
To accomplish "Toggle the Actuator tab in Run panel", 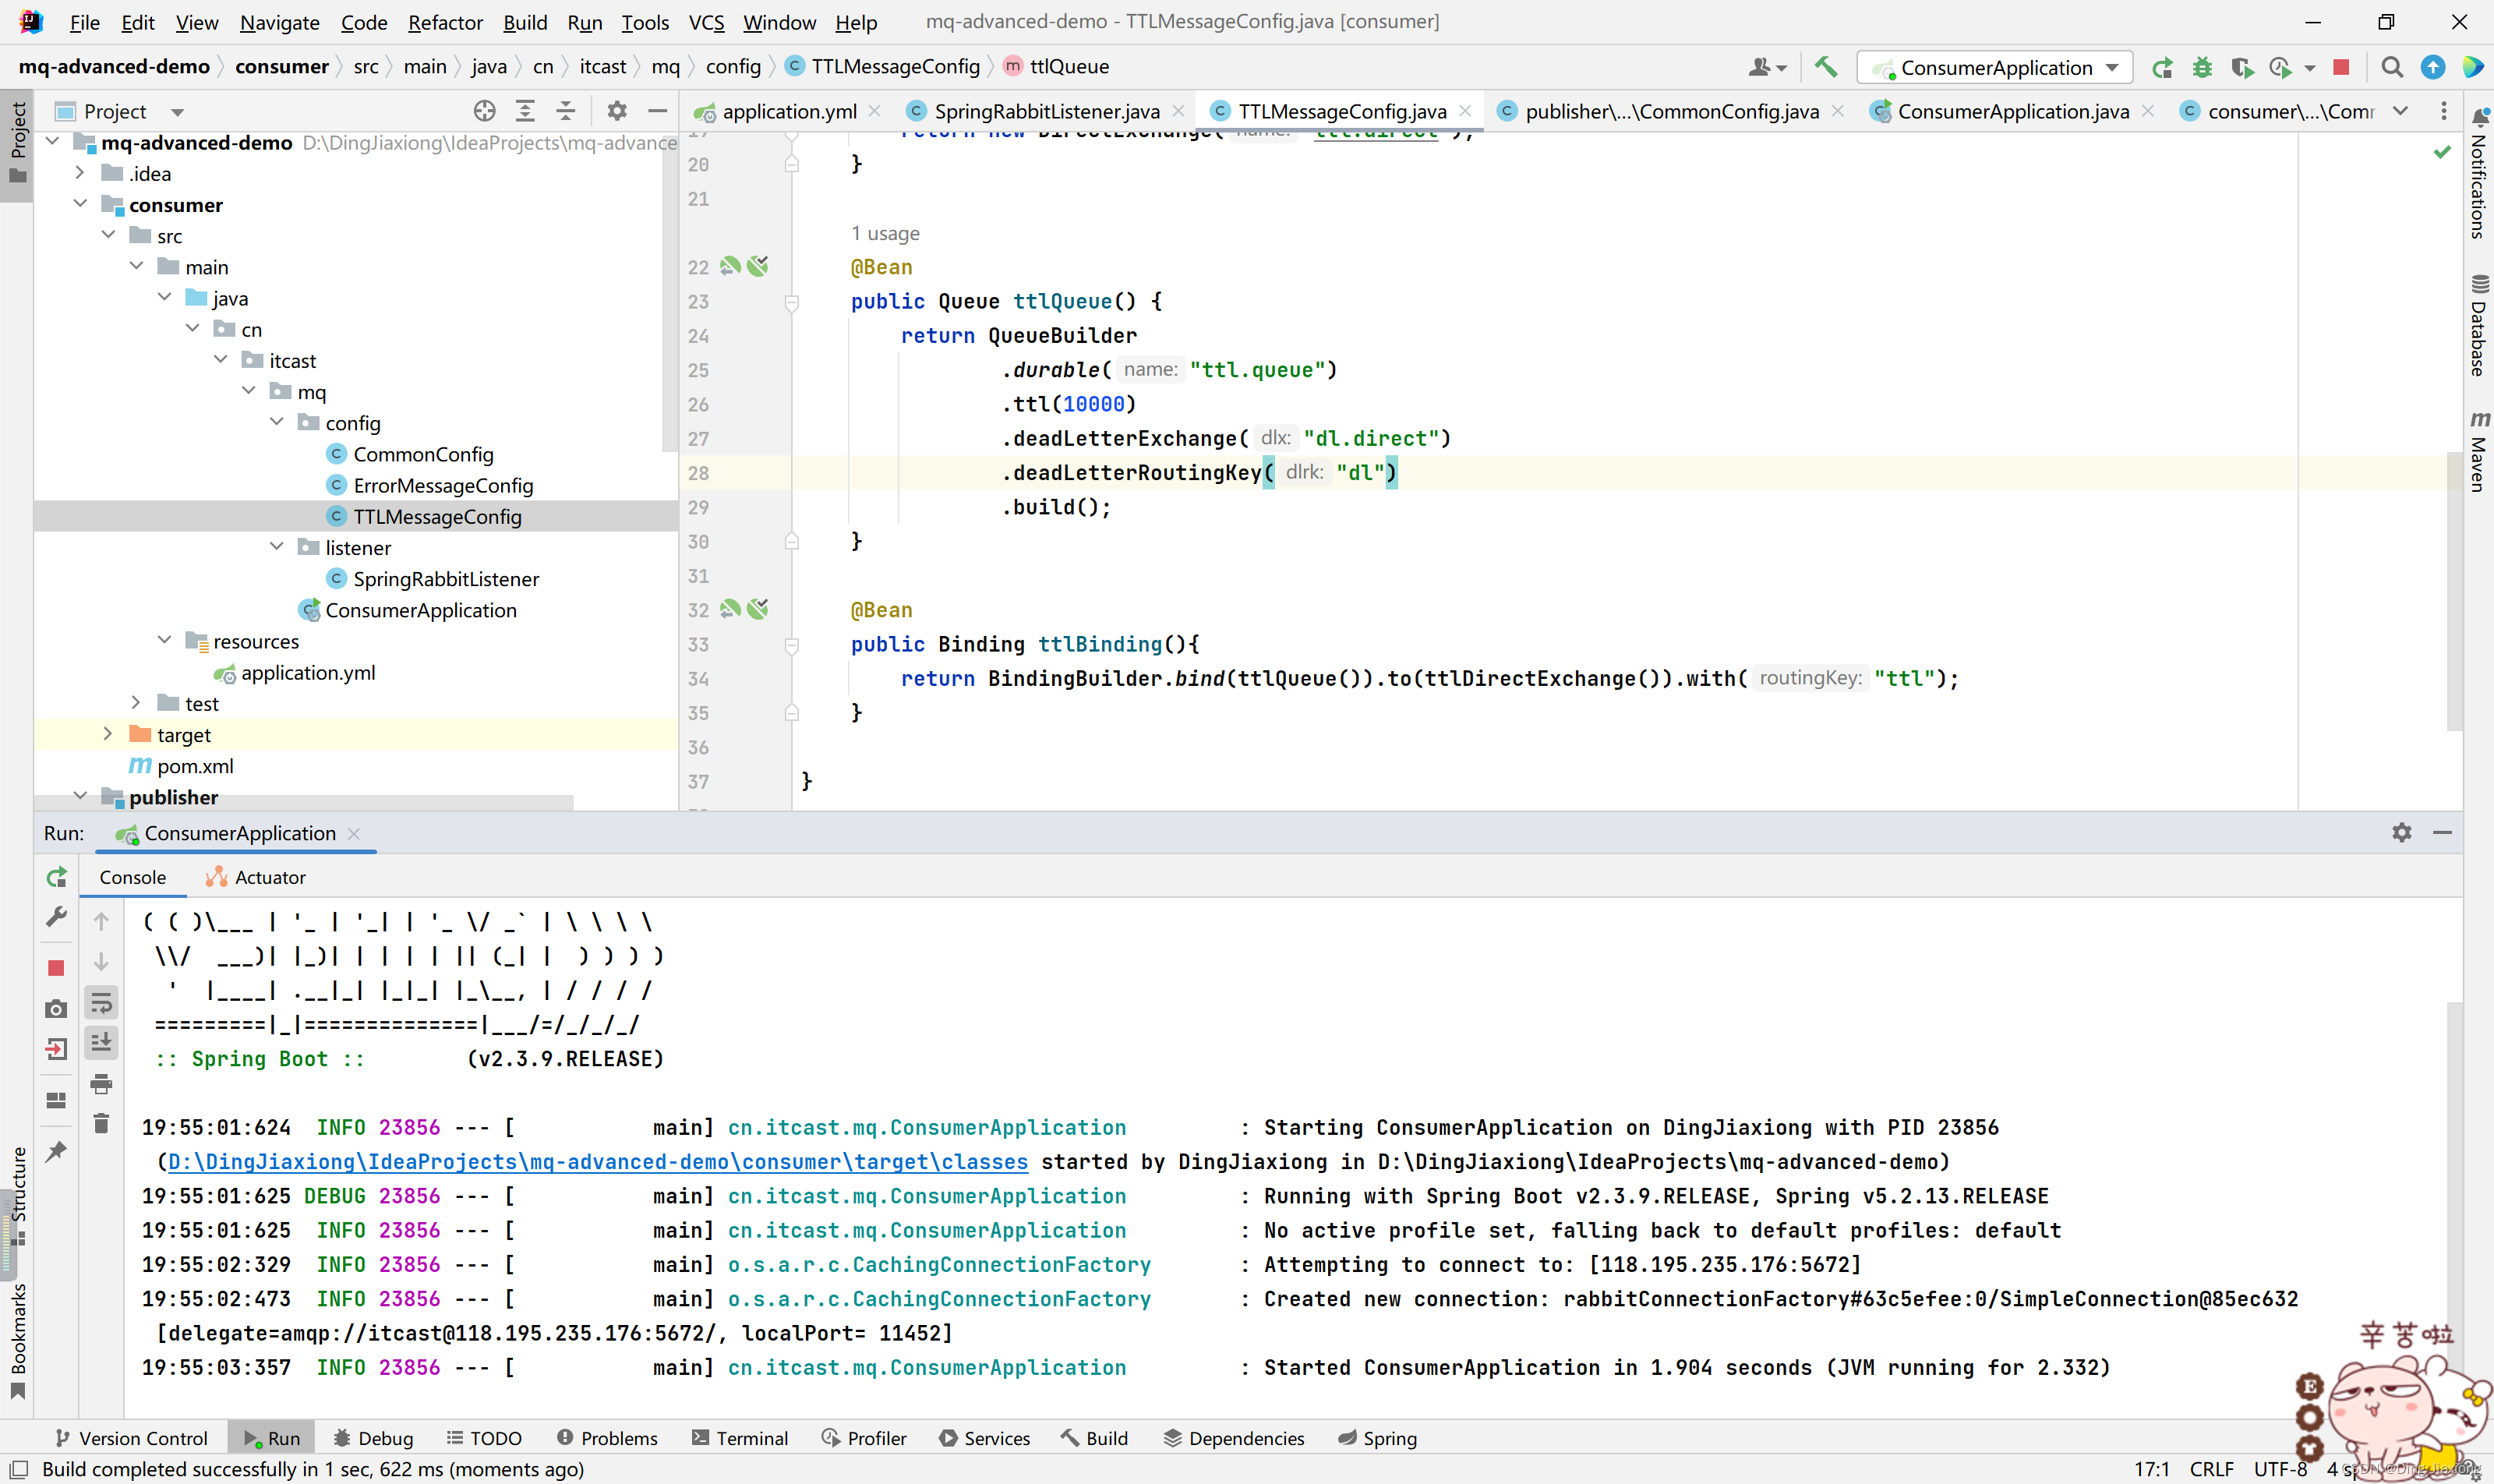I will coord(268,876).
